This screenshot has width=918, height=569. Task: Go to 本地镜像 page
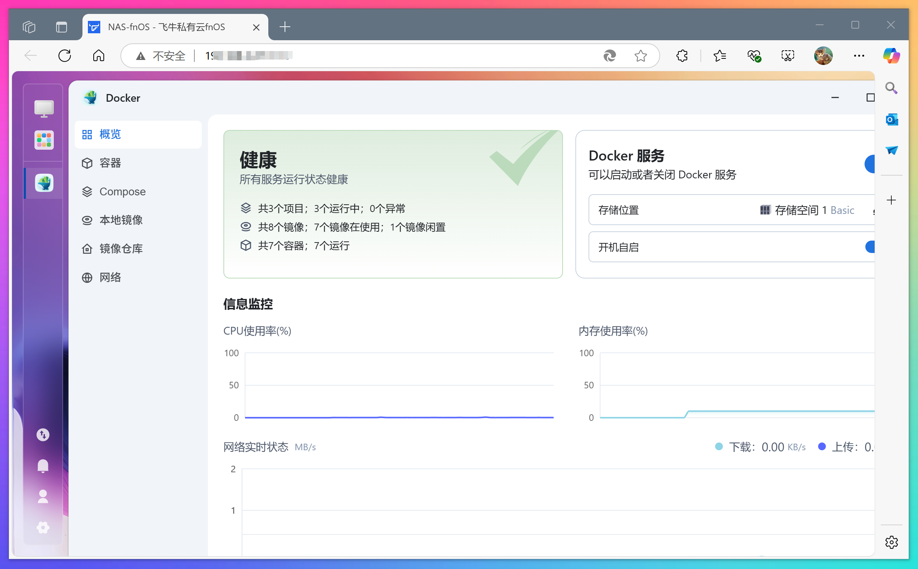pos(121,220)
